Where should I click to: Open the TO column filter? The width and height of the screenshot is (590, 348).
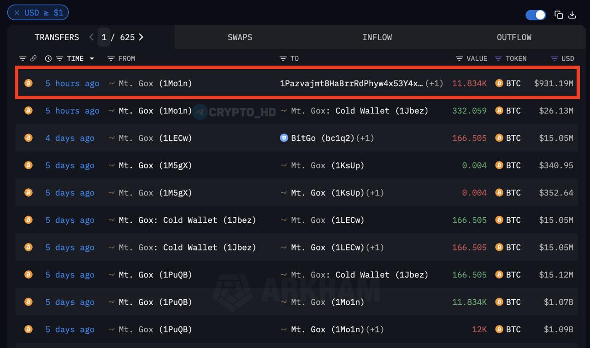pos(283,58)
